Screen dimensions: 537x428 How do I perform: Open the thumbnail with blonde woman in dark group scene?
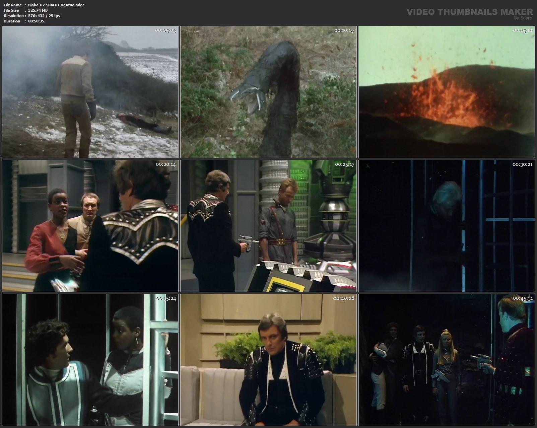[447, 360]
